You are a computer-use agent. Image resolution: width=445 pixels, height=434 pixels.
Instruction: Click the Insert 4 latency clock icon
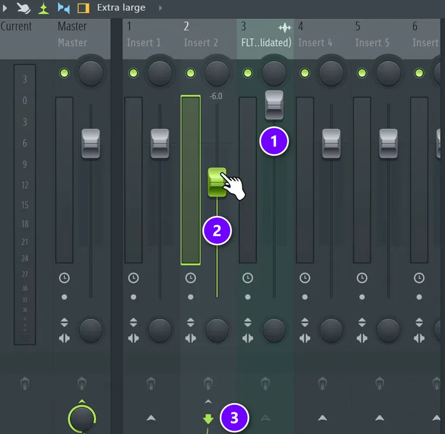click(x=305, y=278)
